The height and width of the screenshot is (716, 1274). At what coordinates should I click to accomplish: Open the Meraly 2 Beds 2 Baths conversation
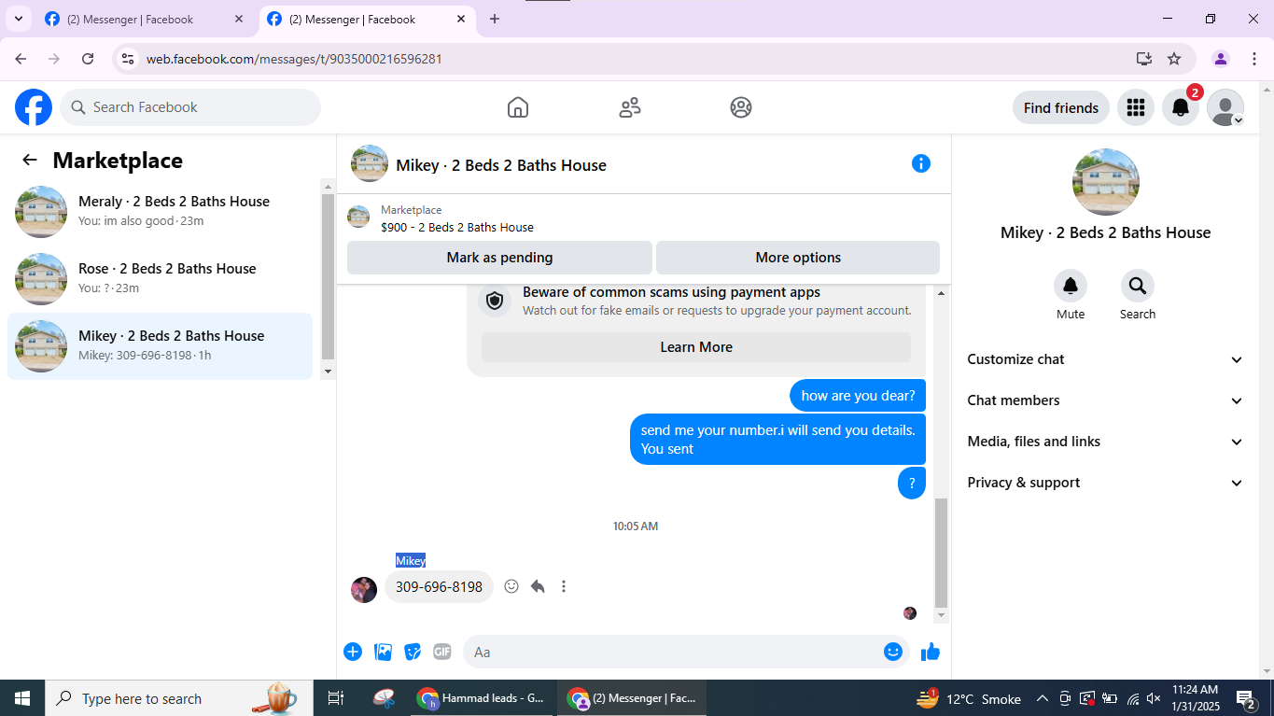pyautogui.click(x=160, y=212)
